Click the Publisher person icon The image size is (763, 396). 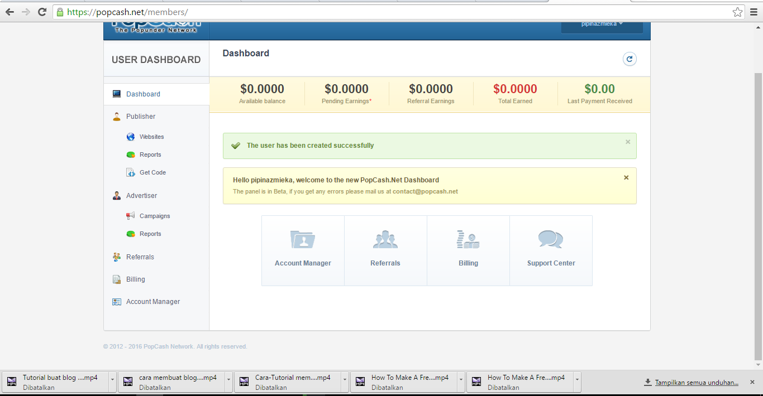117,117
